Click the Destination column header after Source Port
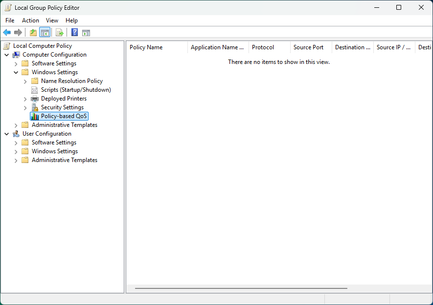The height and width of the screenshot is (305, 433). coord(353,47)
